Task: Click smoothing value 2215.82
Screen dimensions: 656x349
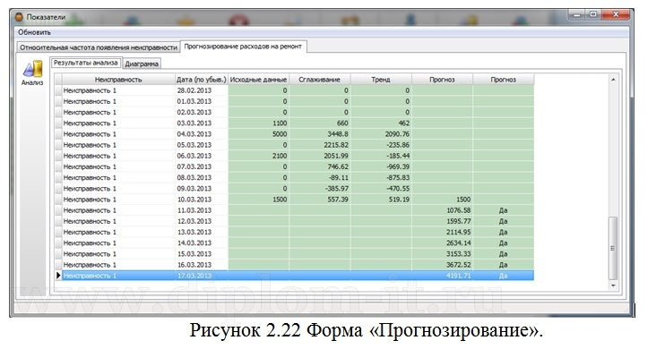Action: click(336, 145)
